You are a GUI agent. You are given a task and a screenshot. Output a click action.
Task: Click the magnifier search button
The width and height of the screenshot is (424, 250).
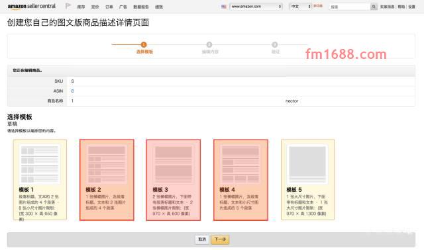pyautogui.click(x=374, y=7)
